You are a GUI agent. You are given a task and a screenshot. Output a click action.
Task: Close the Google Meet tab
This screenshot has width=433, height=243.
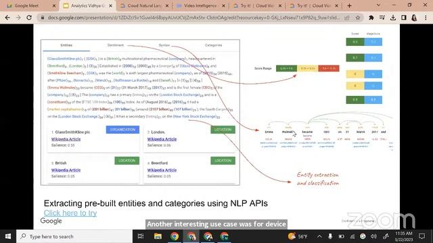(54, 5)
